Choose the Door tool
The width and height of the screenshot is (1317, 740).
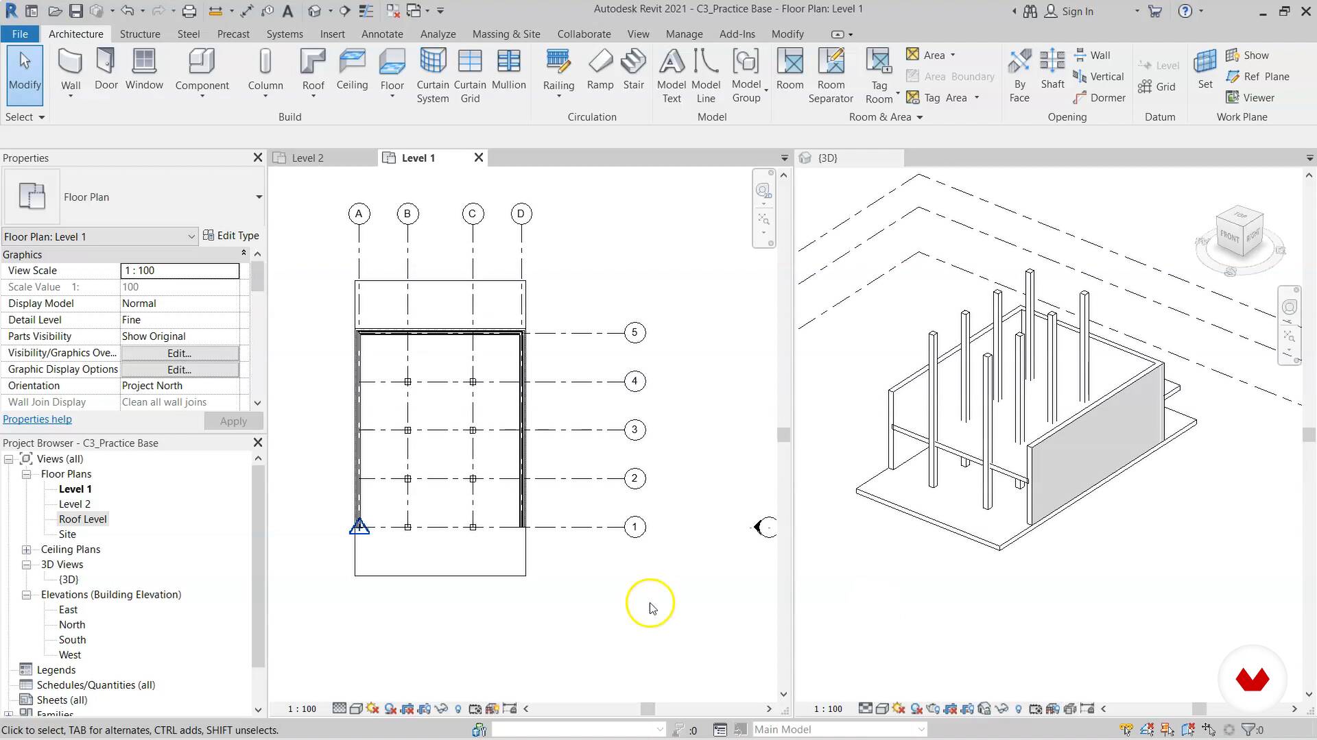pyautogui.click(x=106, y=69)
